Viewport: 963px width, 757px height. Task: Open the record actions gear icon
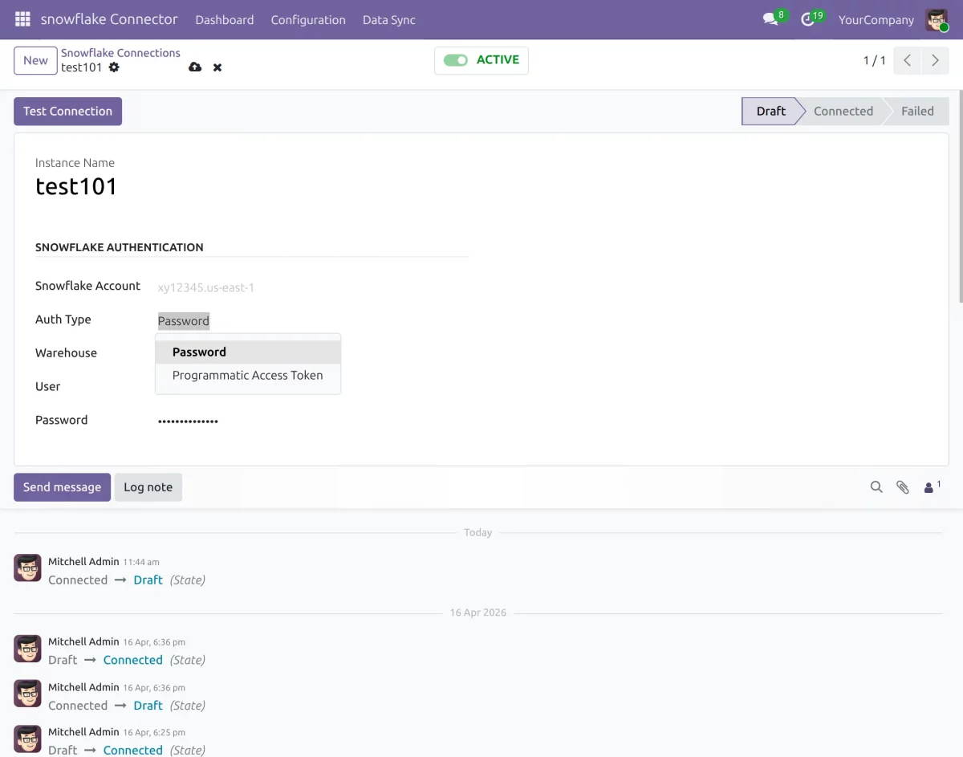click(114, 67)
